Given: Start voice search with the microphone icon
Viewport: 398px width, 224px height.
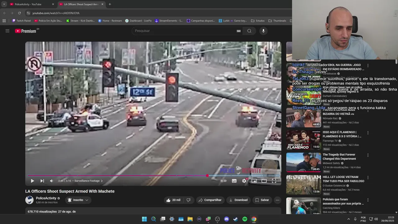Looking at the screenshot, I should coord(263,31).
